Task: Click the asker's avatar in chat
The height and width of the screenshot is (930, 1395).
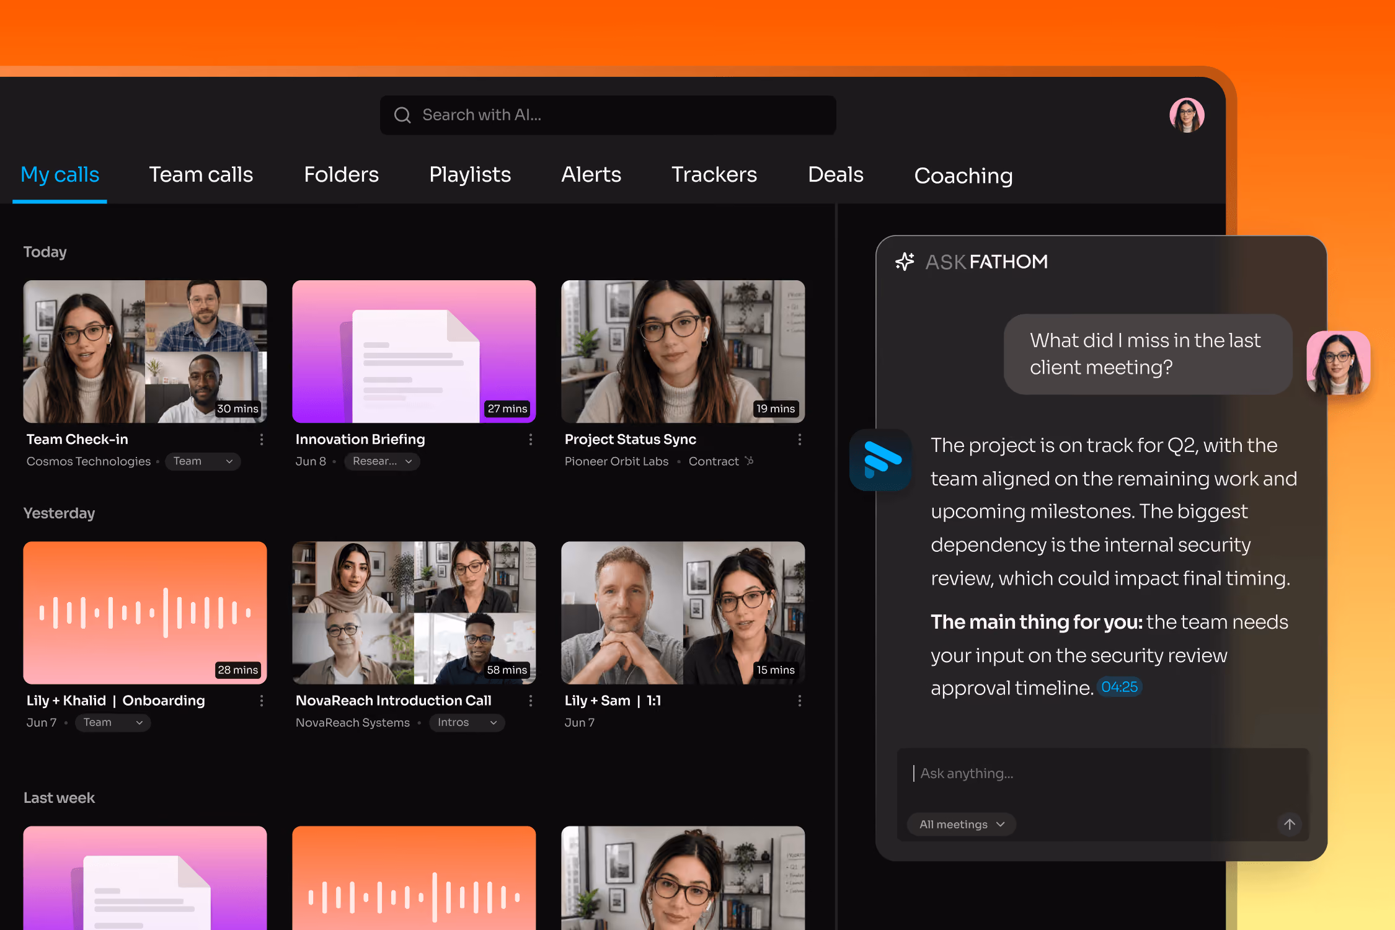Action: [1338, 363]
